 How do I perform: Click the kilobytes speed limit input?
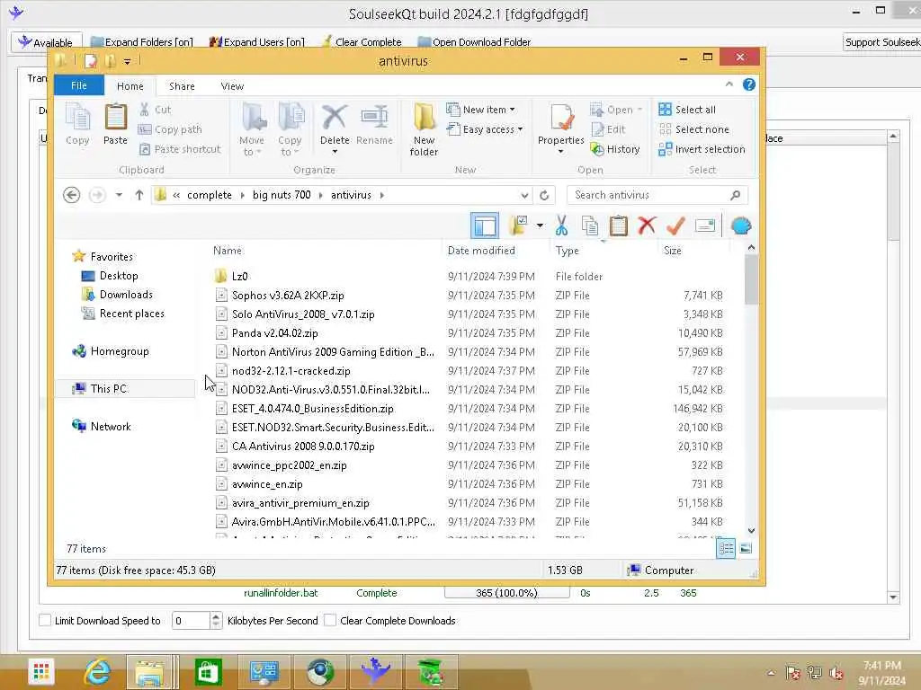[191, 620]
